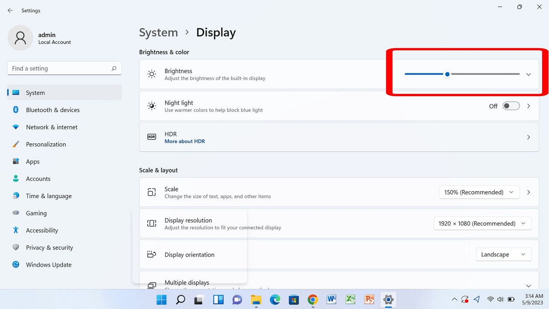Toggle Night light off switch

click(511, 106)
